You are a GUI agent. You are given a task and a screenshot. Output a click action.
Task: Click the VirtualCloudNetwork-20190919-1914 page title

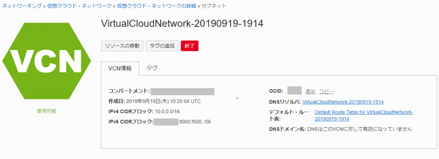coord(182,24)
